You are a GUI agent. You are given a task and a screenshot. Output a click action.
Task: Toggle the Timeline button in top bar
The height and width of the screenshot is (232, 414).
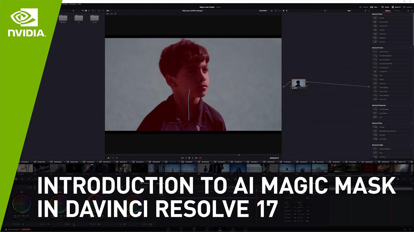click(364, 7)
